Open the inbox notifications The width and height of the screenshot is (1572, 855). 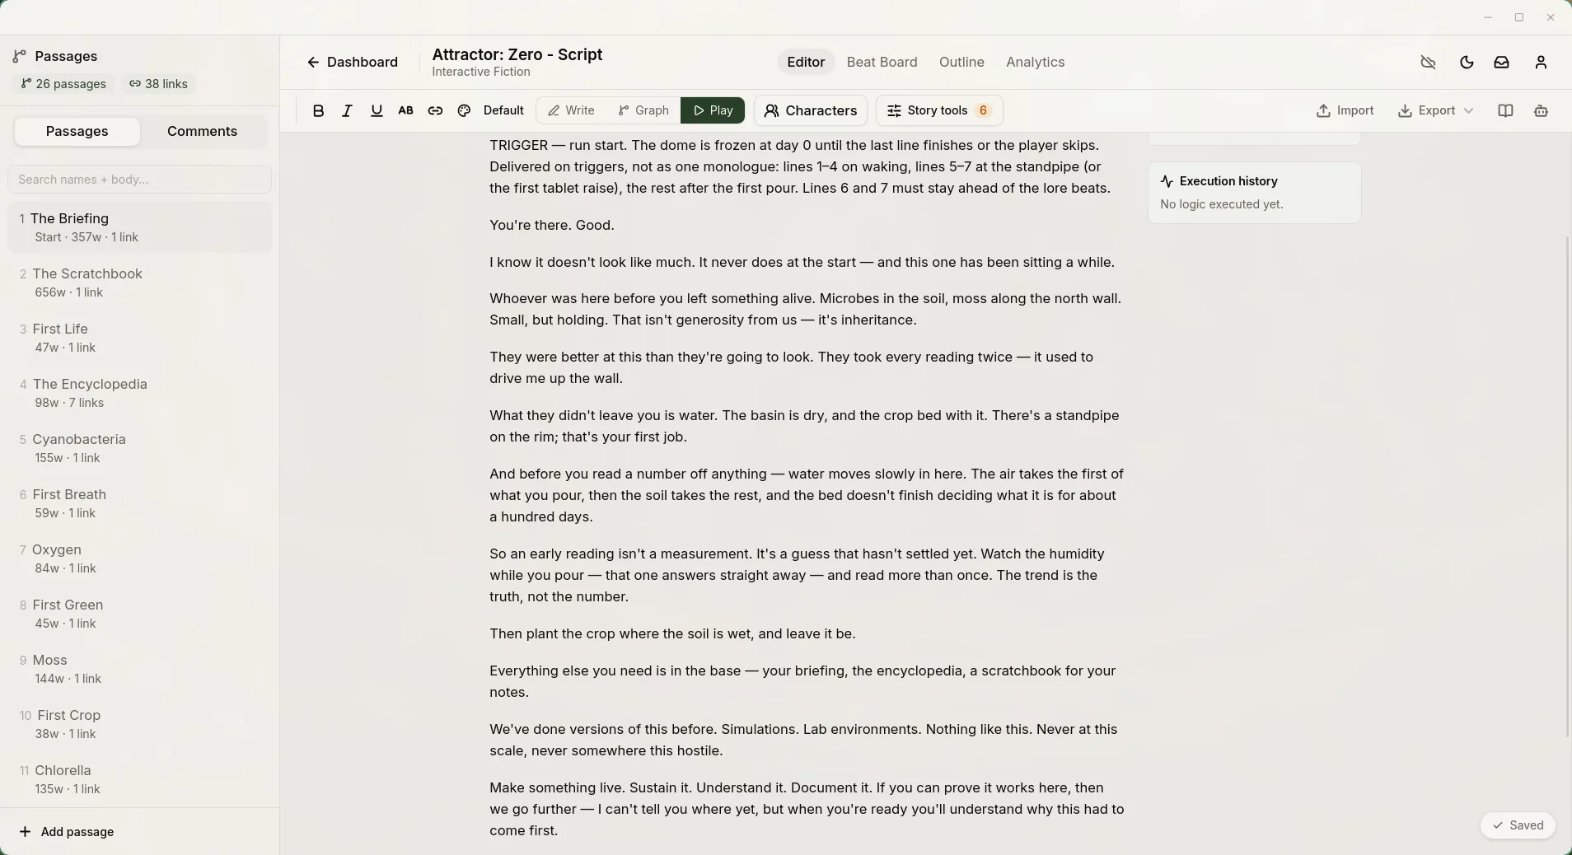click(1501, 62)
